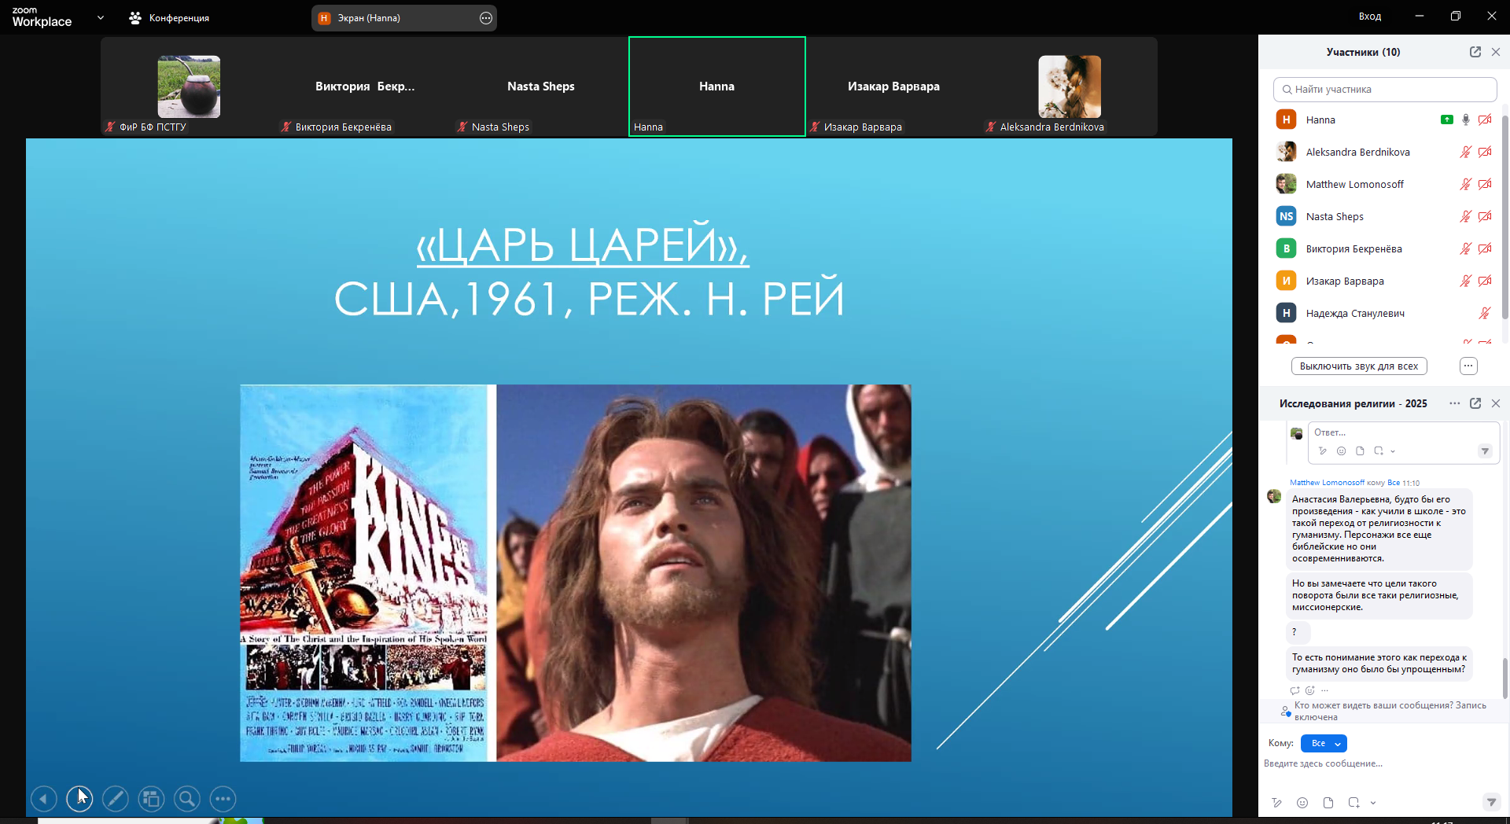Close the Participants panel

1496,52
